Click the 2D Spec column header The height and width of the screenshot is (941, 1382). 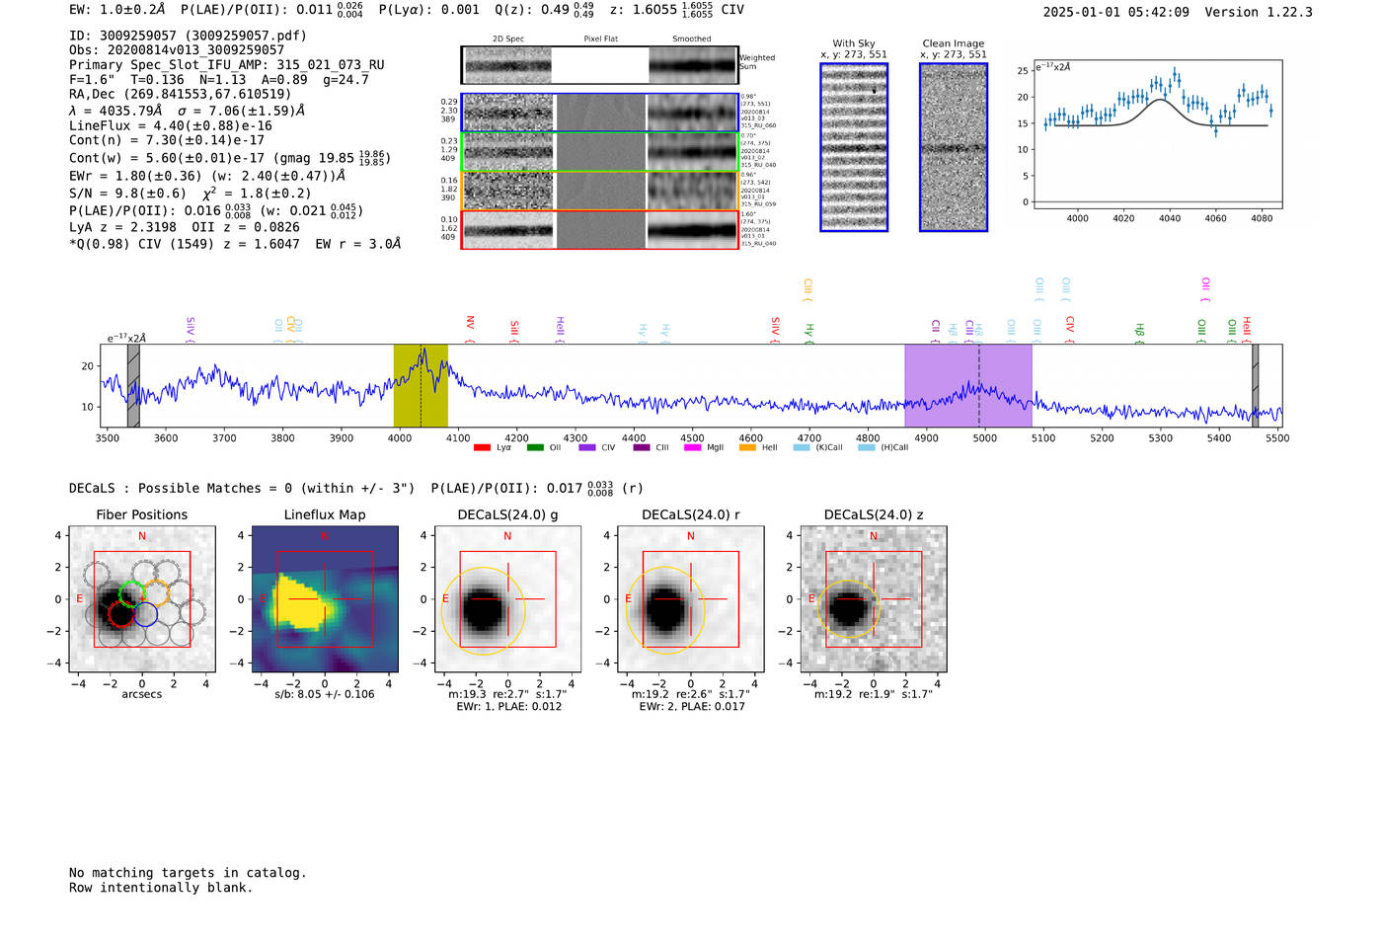508,39
